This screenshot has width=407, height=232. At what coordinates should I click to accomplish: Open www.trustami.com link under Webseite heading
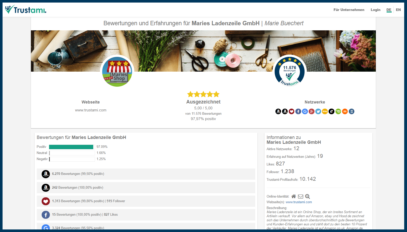click(91, 110)
